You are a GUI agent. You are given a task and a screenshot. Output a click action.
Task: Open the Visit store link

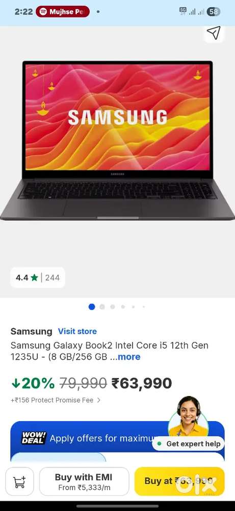click(x=77, y=331)
